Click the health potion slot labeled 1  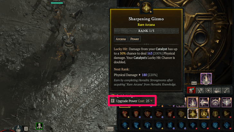tap(19, 128)
